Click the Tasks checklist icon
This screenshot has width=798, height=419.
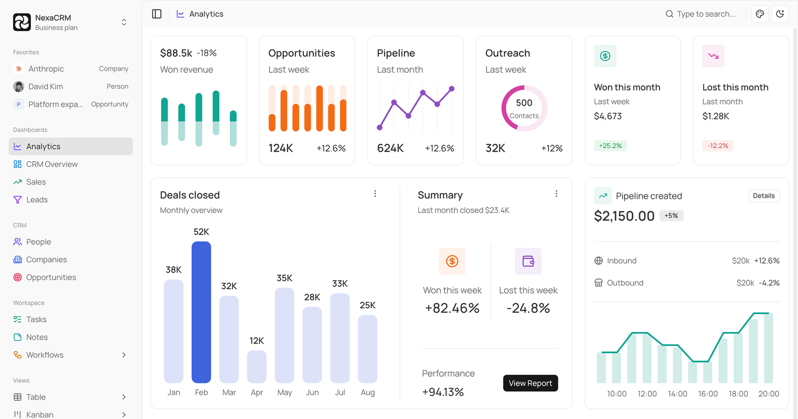(x=17, y=319)
